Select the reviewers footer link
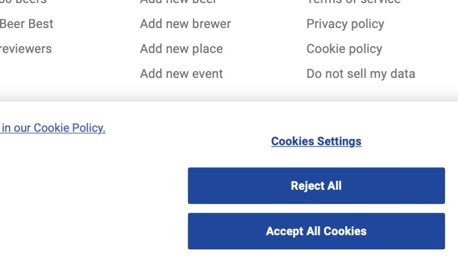The width and height of the screenshot is (458, 257). pos(25,49)
